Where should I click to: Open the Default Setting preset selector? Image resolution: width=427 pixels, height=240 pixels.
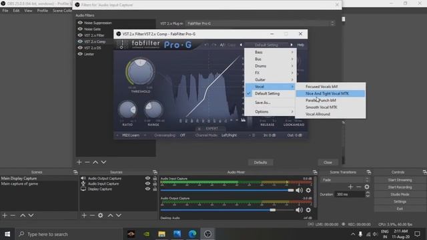pyautogui.click(x=266, y=45)
